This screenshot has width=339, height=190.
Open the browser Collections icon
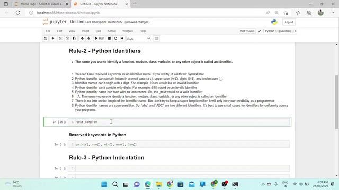tap(309, 13)
